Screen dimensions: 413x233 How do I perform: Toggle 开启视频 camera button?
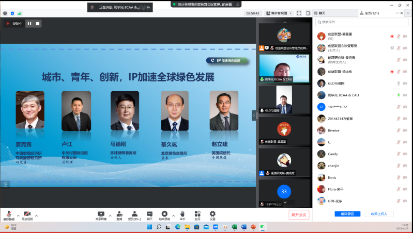(x=27, y=214)
